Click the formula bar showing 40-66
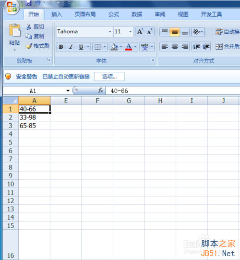 [x=173, y=91]
